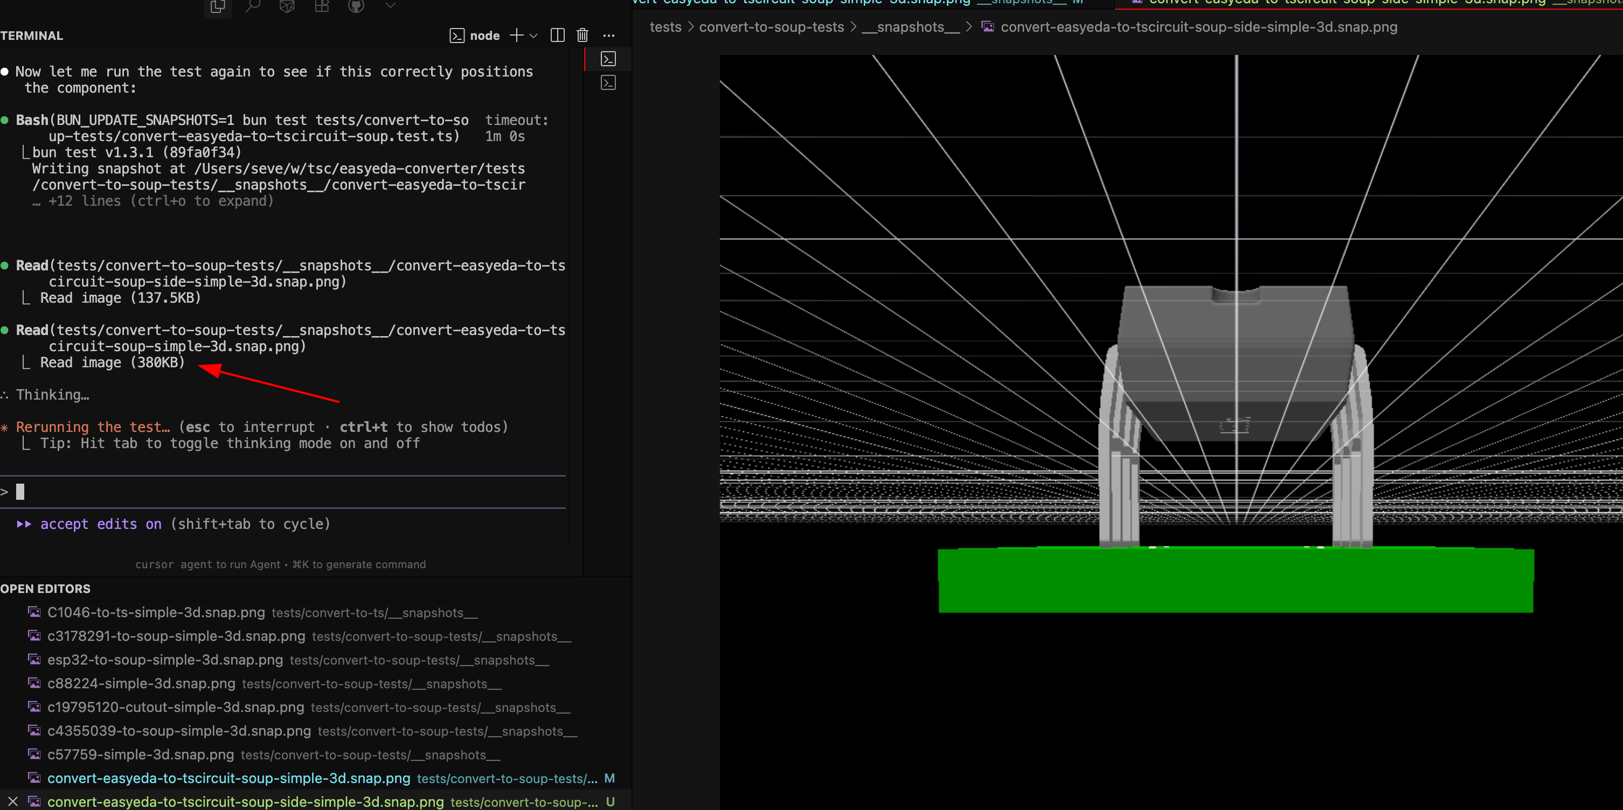The image size is (1623, 810).
Task: Select the first terminal instance
Action: pos(608,59)
